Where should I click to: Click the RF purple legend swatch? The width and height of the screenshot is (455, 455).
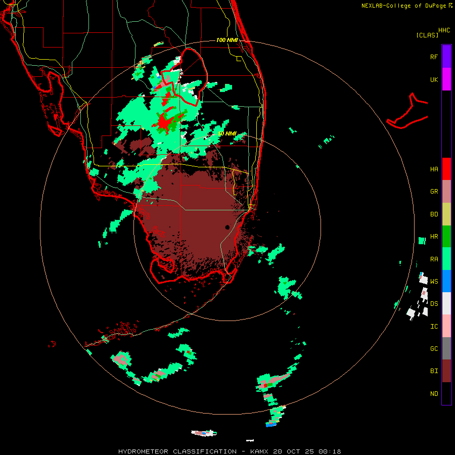(x=446, y=57)
